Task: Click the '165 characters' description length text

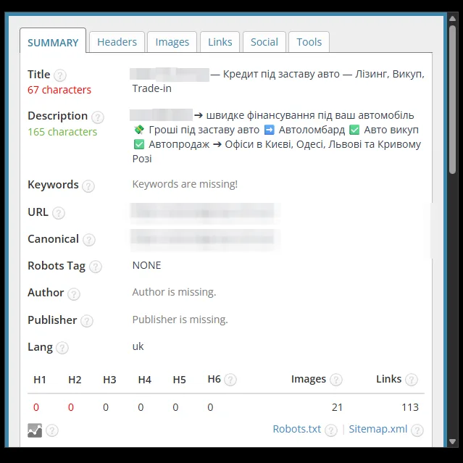Action: pyautogui.click(x=62, y=132)
